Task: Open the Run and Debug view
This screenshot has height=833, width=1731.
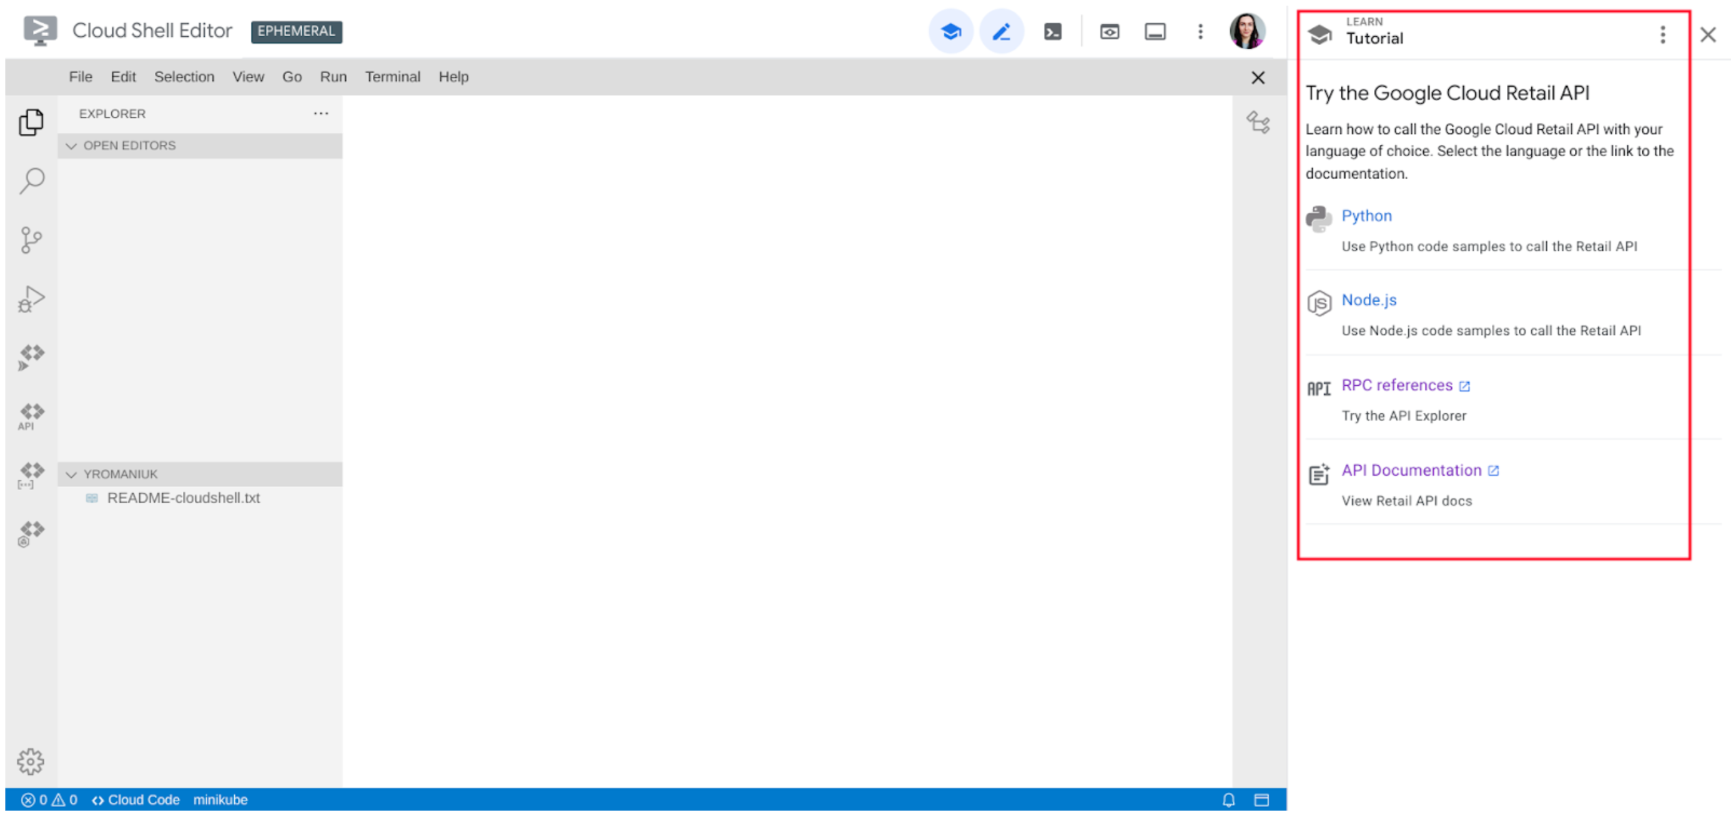Action: (x=32, y=299)
